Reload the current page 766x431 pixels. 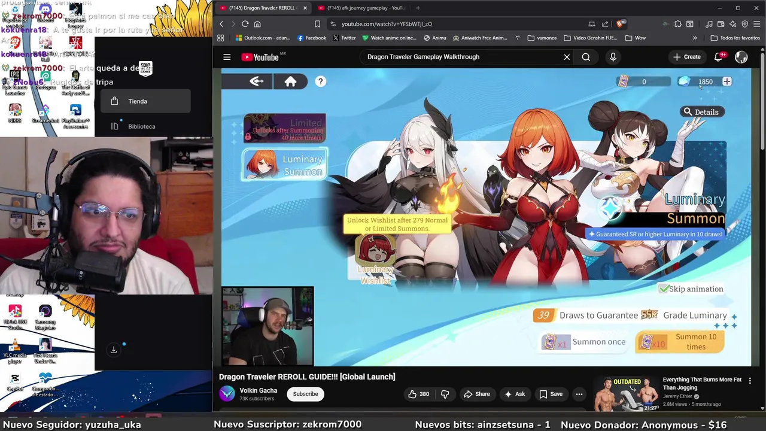[245, 24]
